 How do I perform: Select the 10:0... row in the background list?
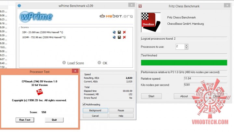(3, 47)
